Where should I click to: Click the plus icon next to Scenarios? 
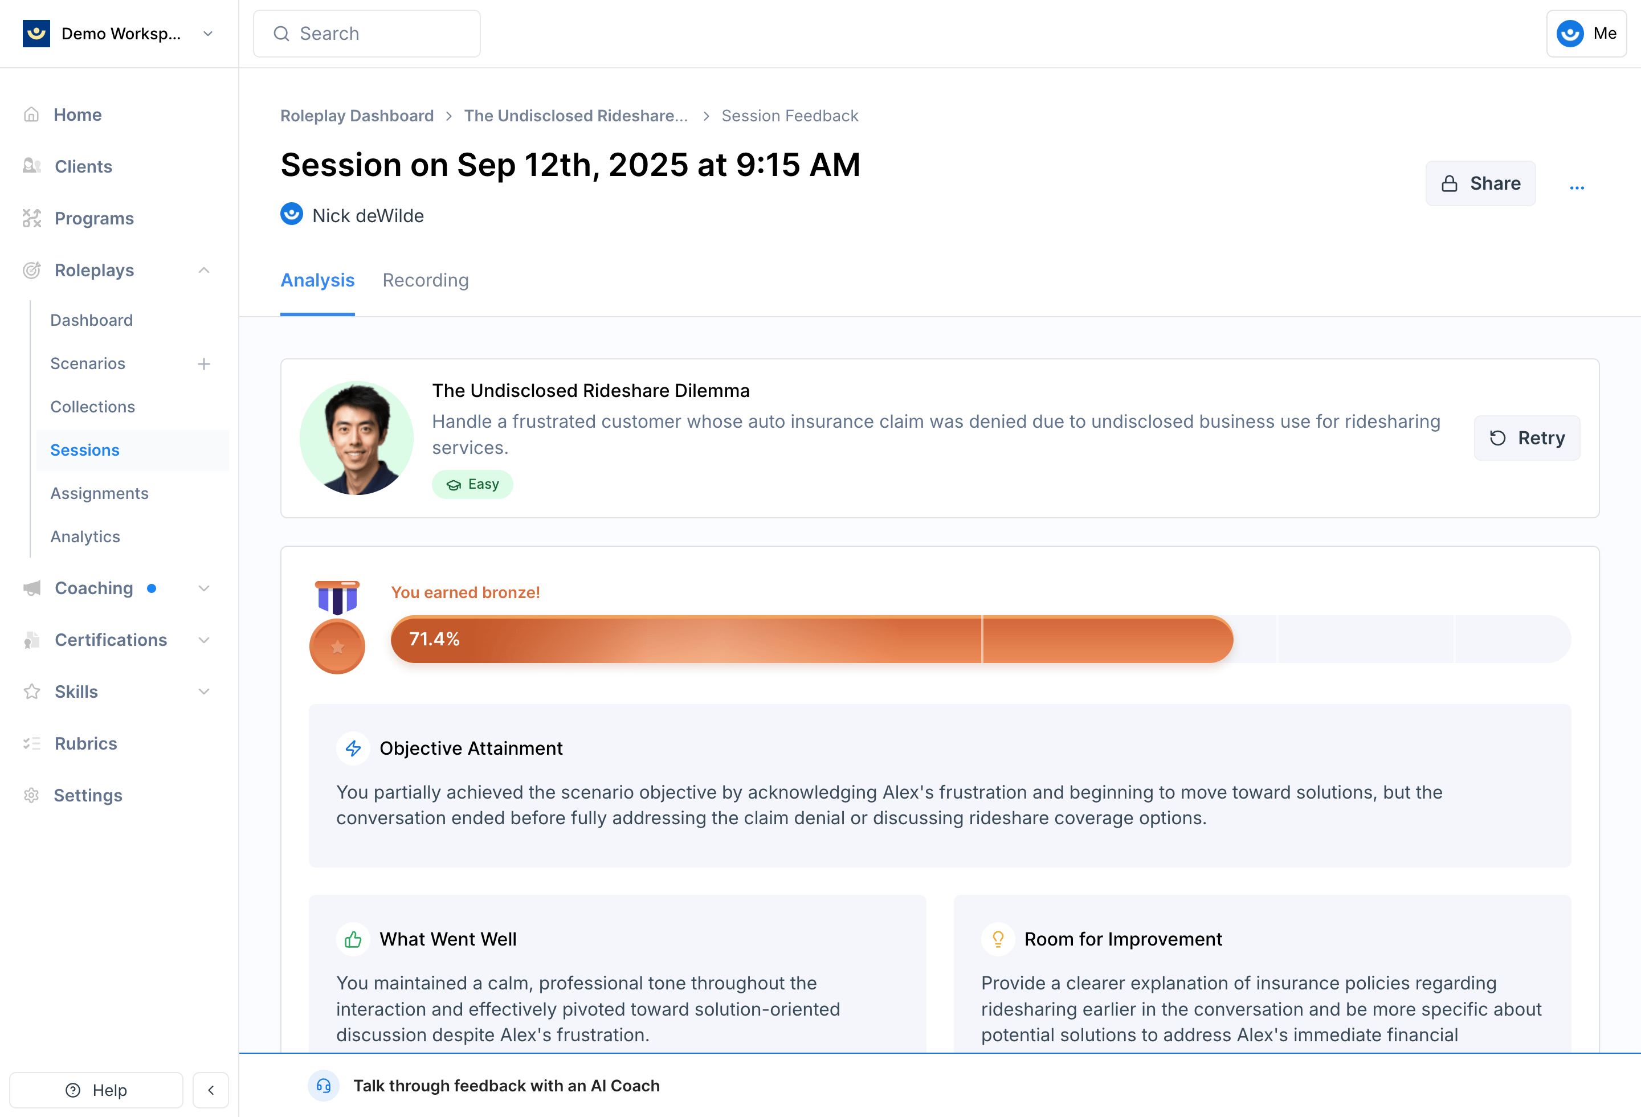pyautogui.click(x=204, y=363)
